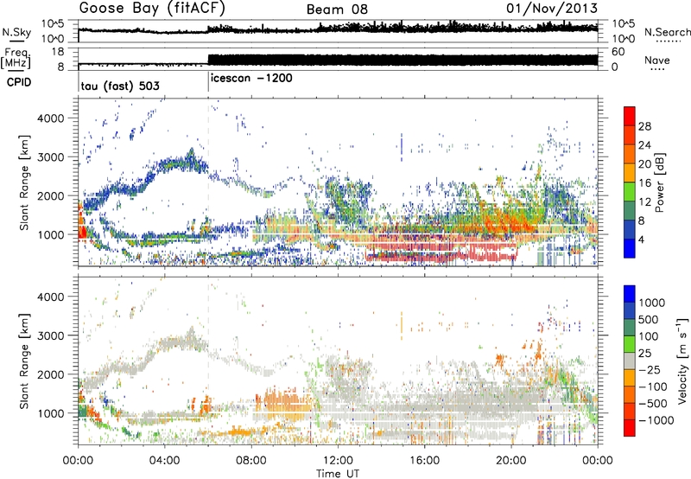Click the 'CPID' label

[x=18, y=82]
